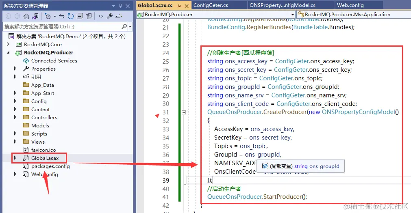Click the favicon.ico file icon
This screenshot has width=411, height=213.
26,150
